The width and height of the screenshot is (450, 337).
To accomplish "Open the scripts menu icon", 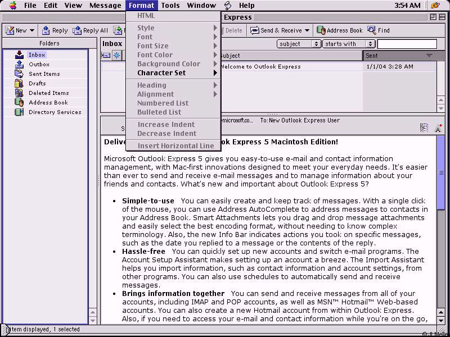I will [x=228, y=5].
